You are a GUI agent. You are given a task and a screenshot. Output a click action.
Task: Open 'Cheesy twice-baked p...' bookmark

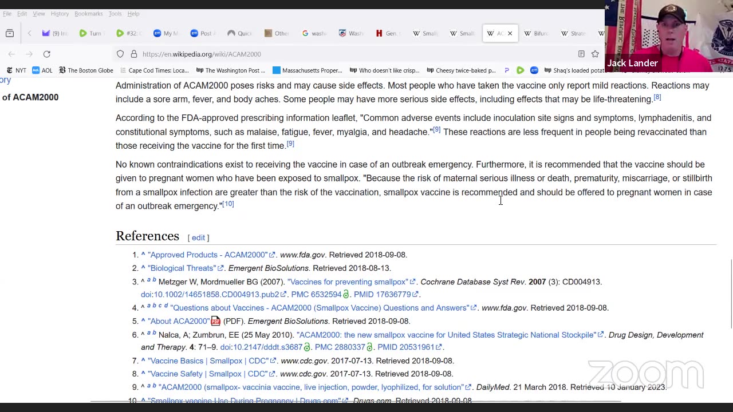(x=461, y=70)
